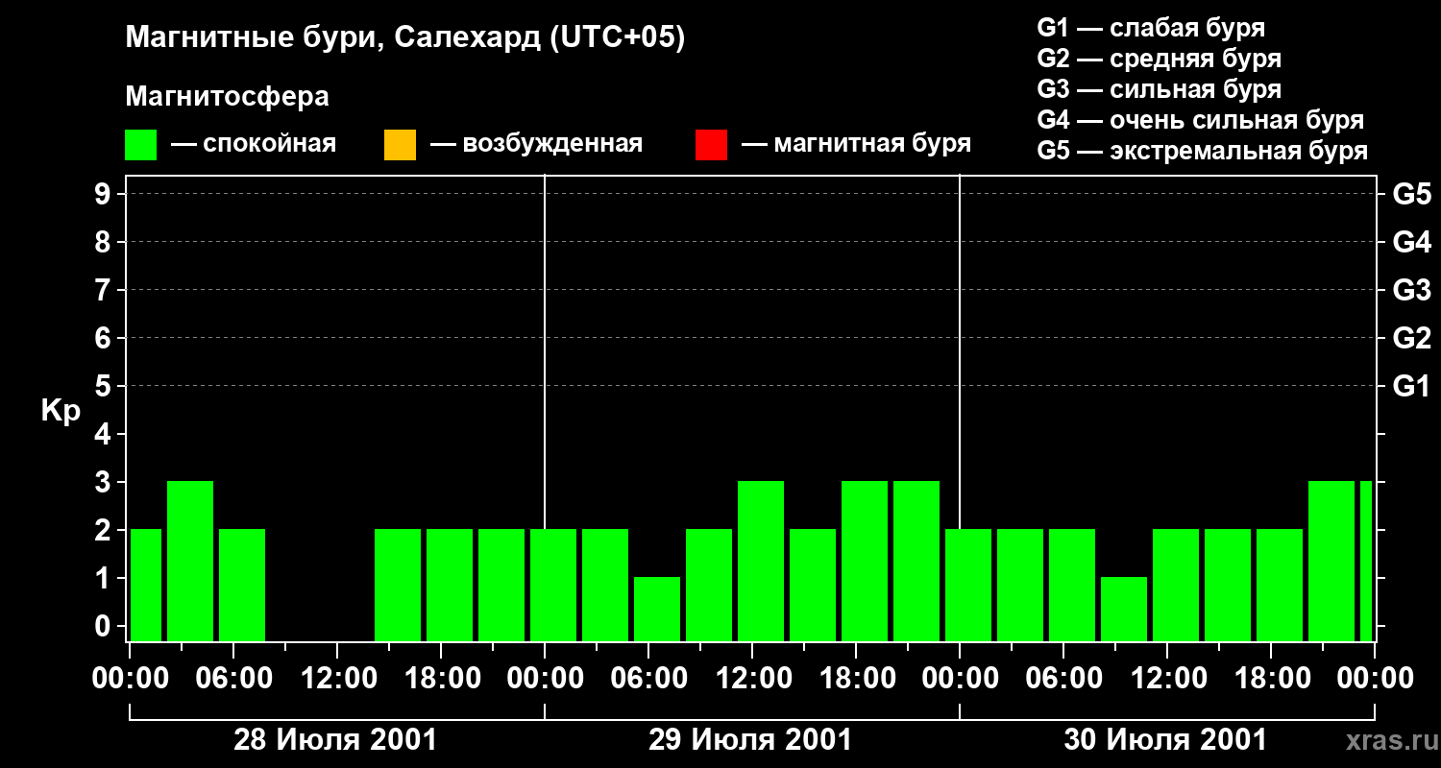This screenshot has width=1441, height=768.
Task: Click the 00:00 label at the chart's right end
Action: coord(1375,679)
